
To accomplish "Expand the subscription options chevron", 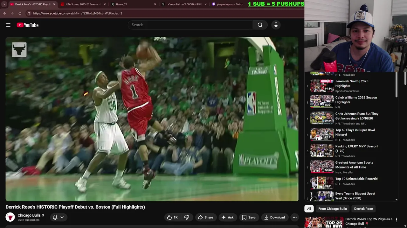I will click(x=62, y=217).
